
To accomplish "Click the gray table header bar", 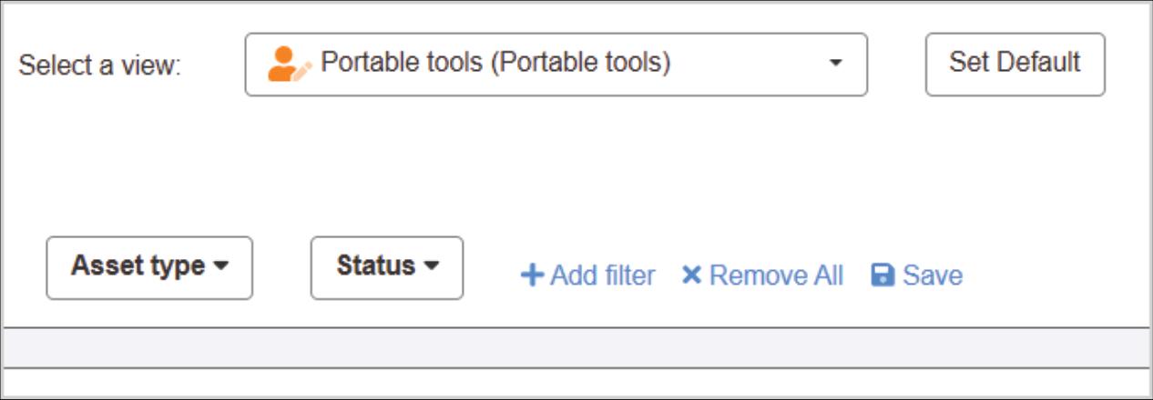I will click(576, 347).
